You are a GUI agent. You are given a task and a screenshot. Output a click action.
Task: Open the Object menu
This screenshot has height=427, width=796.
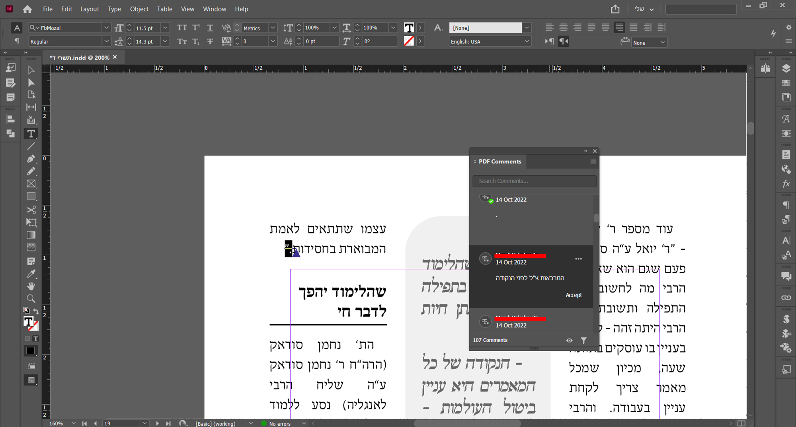[139, 9]
